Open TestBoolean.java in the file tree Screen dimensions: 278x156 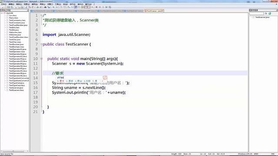(16, 44)
